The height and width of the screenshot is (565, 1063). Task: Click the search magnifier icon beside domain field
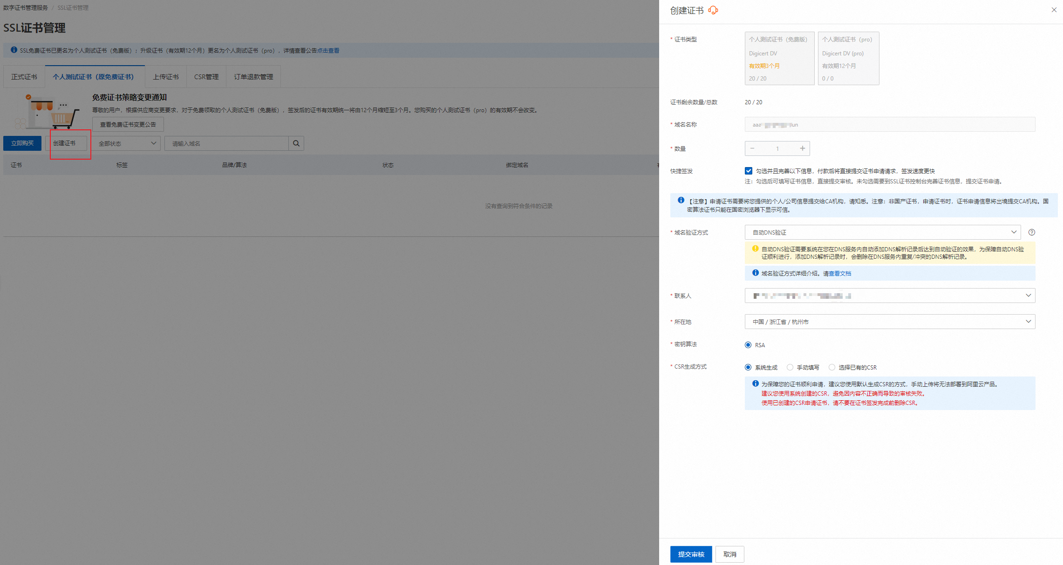pyautogui.click(x=296, y=143)
